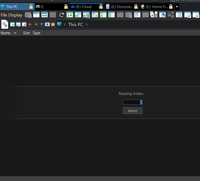Toggle the lock on the E: tab
Viewport: 200px width, 181px height.
point(66,7)
